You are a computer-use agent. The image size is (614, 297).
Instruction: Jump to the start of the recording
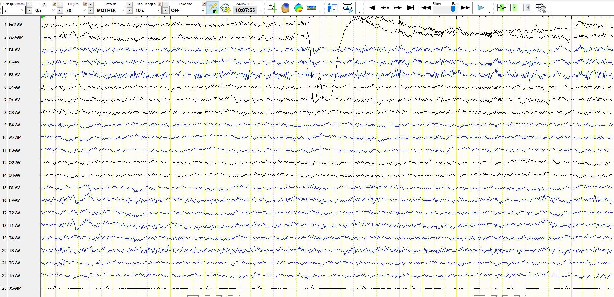pyautogui.click(x=372, y=7)
